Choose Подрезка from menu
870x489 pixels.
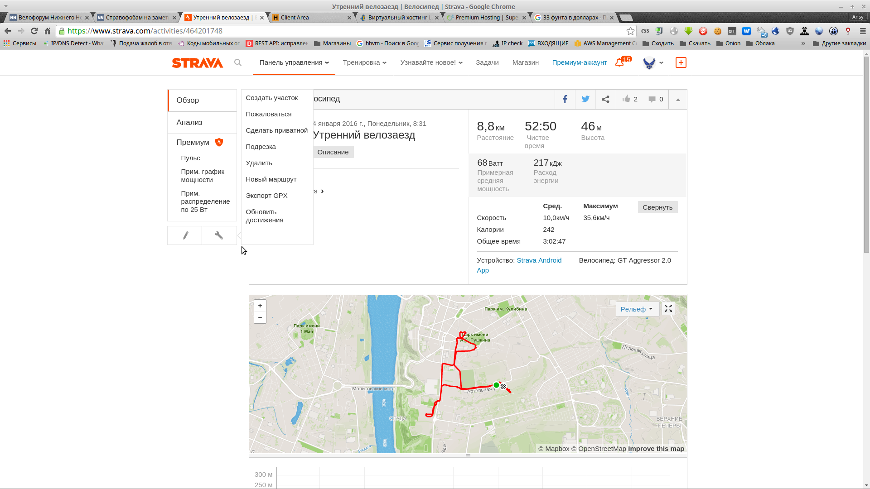pyautogui.click(x=261, y=147)
